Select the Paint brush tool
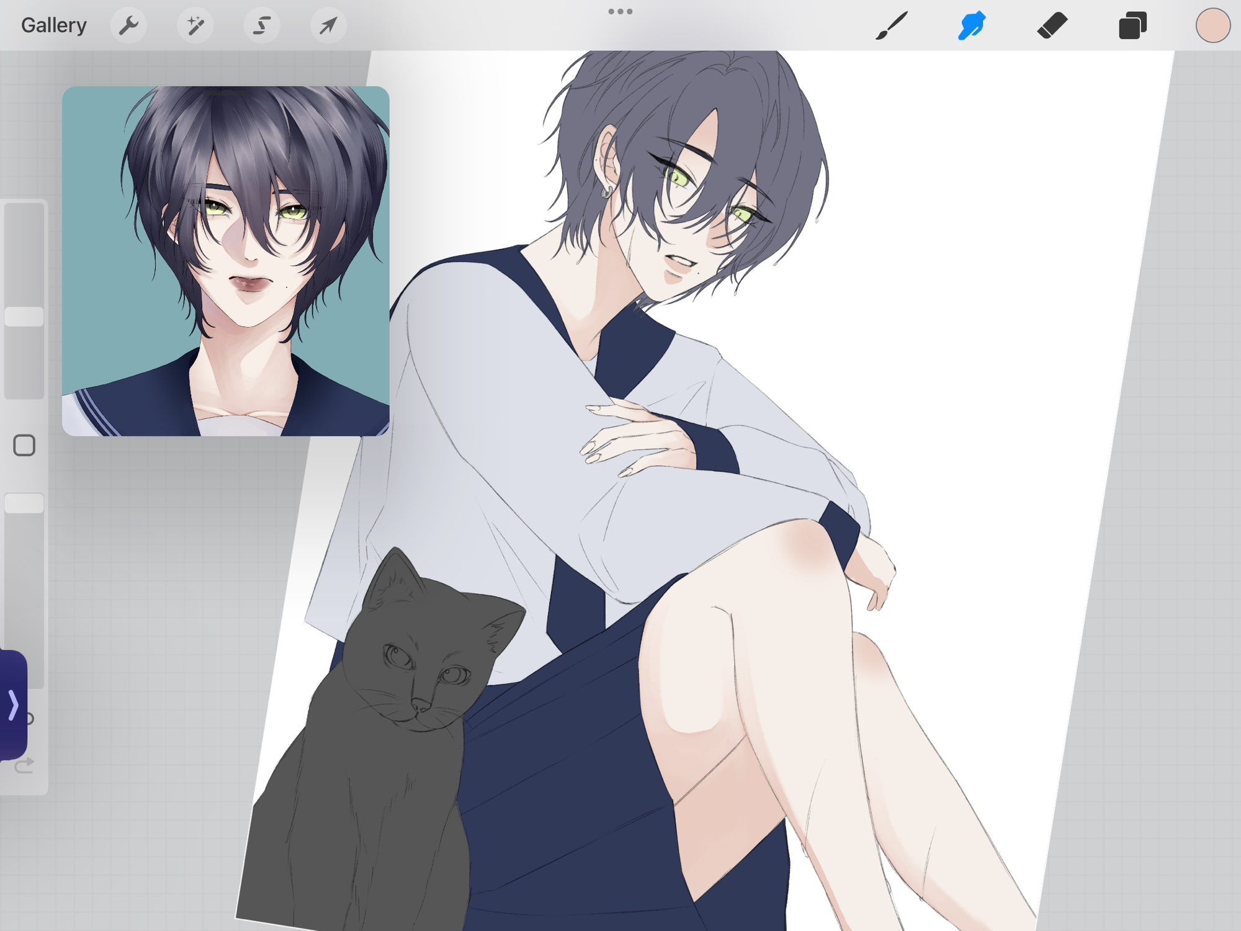 click(x=892, y=25)
